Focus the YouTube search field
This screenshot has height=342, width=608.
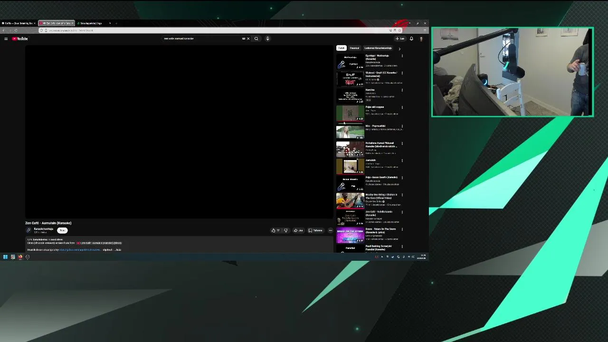(203, 38)
